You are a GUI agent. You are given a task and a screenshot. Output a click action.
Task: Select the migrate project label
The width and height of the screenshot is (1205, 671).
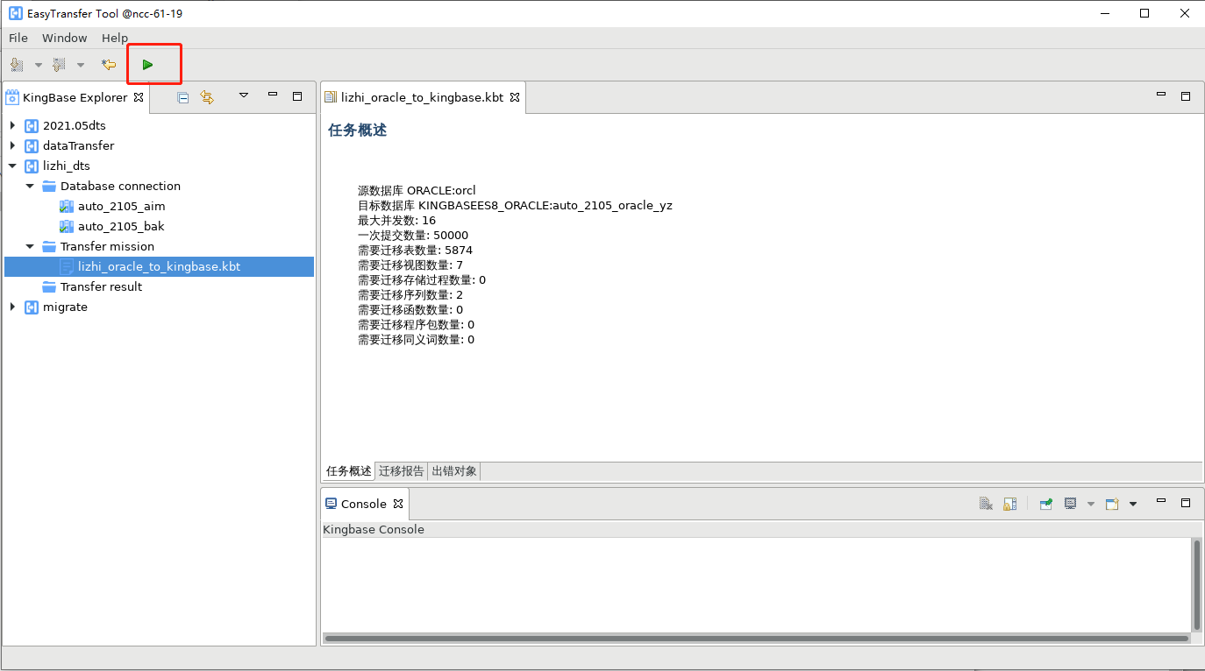coord(65,307)
